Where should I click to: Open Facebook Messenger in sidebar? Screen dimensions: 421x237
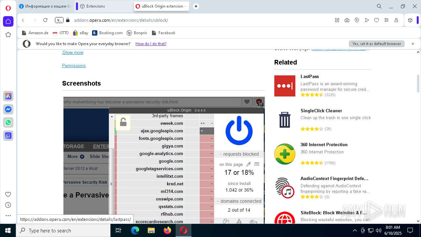tap(8, 109)
